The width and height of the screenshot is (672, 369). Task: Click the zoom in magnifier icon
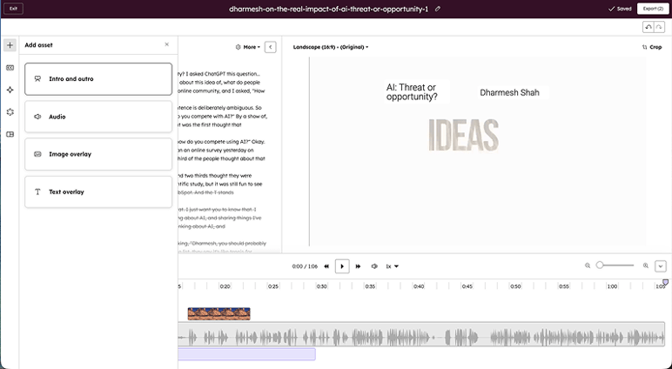click(646, 265)
